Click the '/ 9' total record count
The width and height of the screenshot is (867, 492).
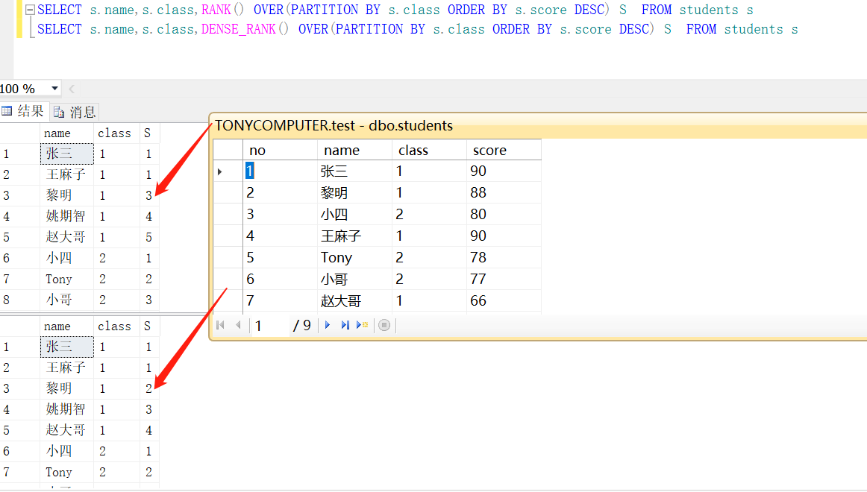click(x=302, y=325)
